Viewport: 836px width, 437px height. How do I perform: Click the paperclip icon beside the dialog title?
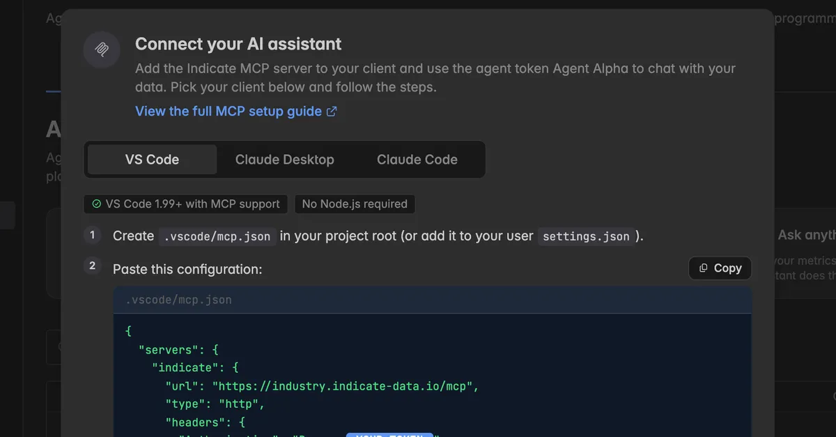(102, 49)
